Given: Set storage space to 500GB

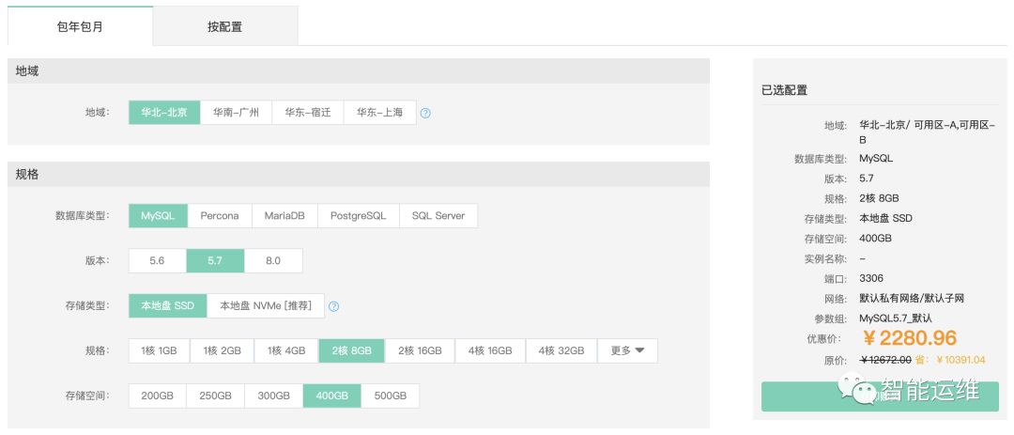Looking at the screenshot, I should (x=390, y=396).
